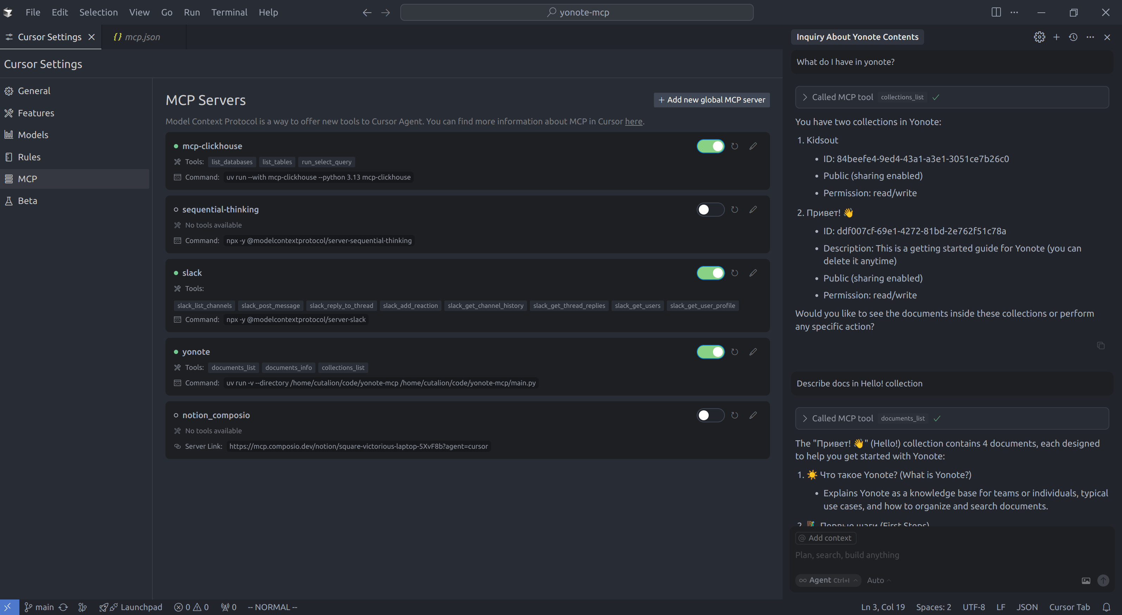Click Add new global MCP server

pos(711,100)
